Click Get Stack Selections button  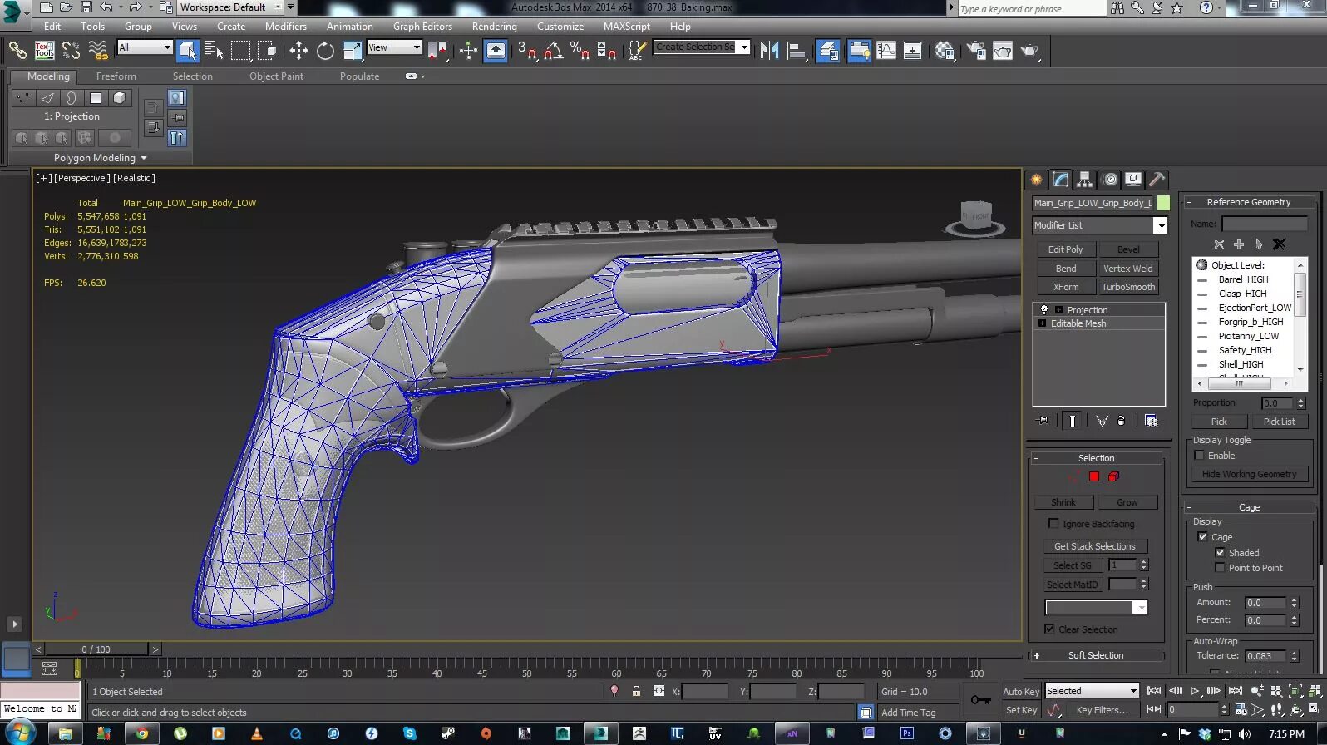click(1095, 546)
